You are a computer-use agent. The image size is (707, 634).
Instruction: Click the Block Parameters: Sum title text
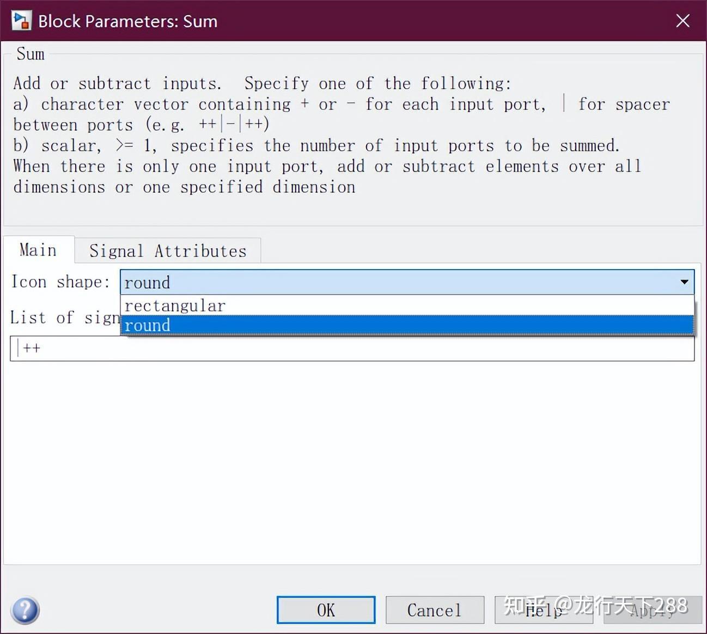point(127,21)
